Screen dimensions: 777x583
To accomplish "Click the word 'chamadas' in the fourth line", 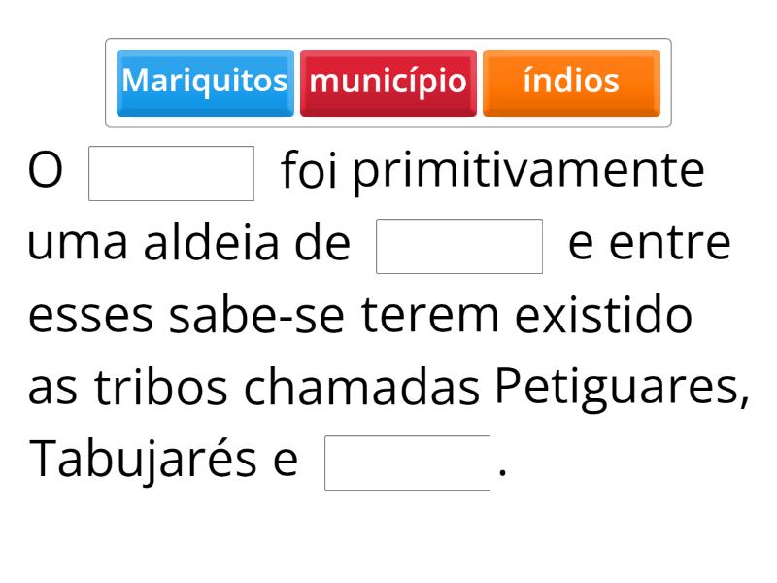I will 361,390.
